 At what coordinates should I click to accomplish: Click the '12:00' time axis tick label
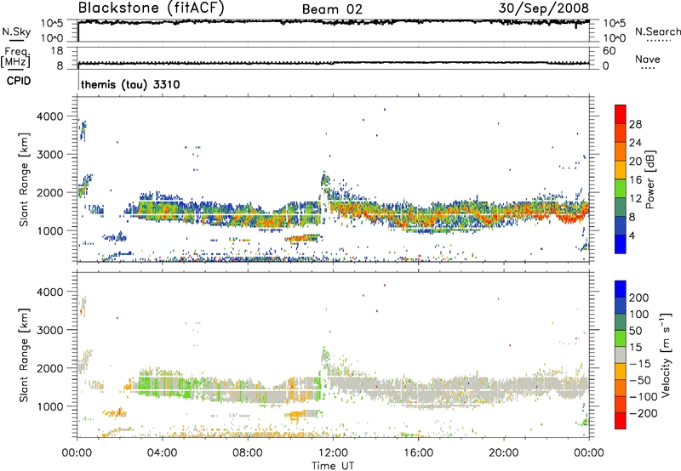[333, 453]
